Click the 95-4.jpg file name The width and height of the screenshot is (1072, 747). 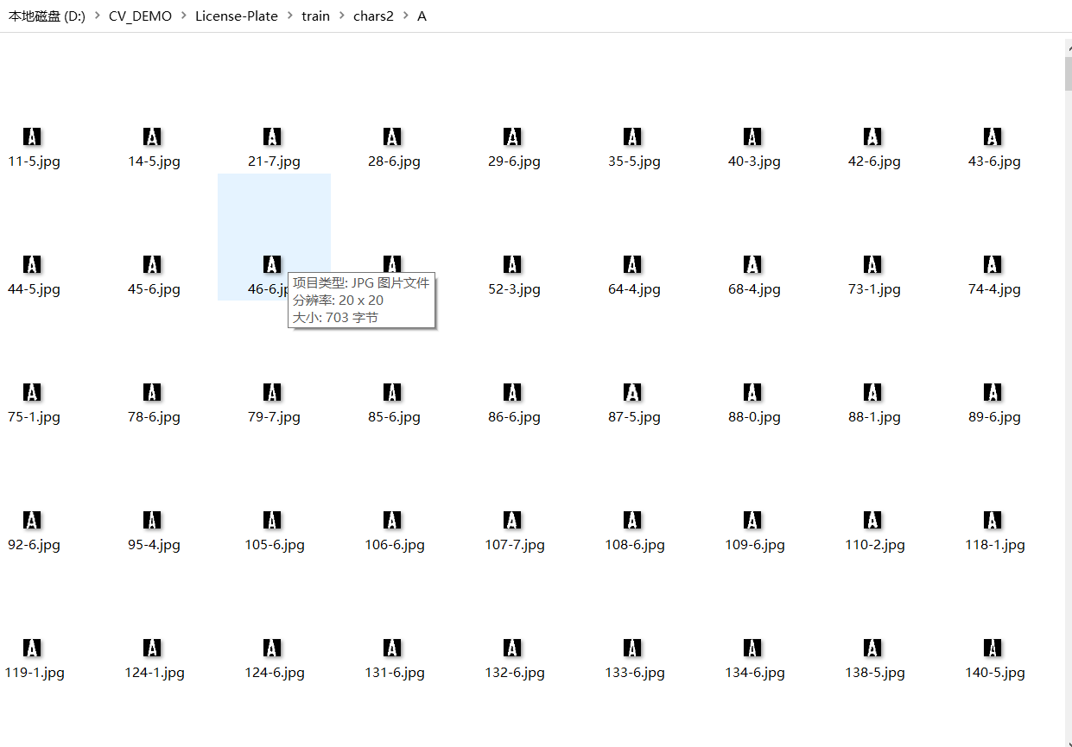154,545
